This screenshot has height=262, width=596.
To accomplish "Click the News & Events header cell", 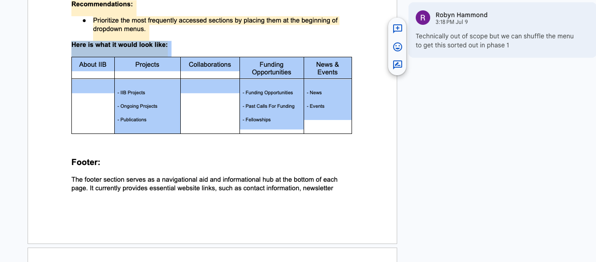I will pos(327,68).
